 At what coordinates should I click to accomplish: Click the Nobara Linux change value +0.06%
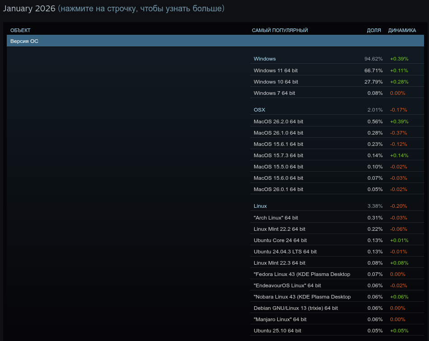(399, 297)
